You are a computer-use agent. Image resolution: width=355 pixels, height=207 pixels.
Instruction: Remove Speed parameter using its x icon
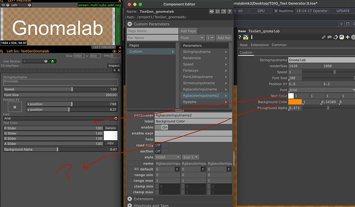pos(225,65)
